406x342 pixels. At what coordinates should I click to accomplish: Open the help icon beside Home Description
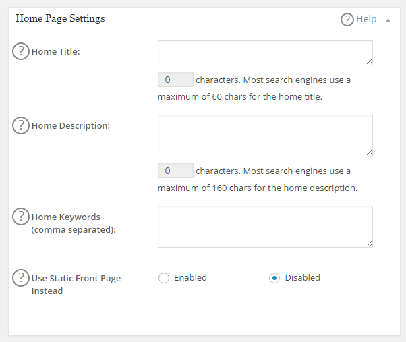point(21,125)
